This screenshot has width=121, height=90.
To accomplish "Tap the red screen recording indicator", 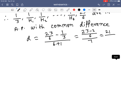I will (x=106, y=1).
